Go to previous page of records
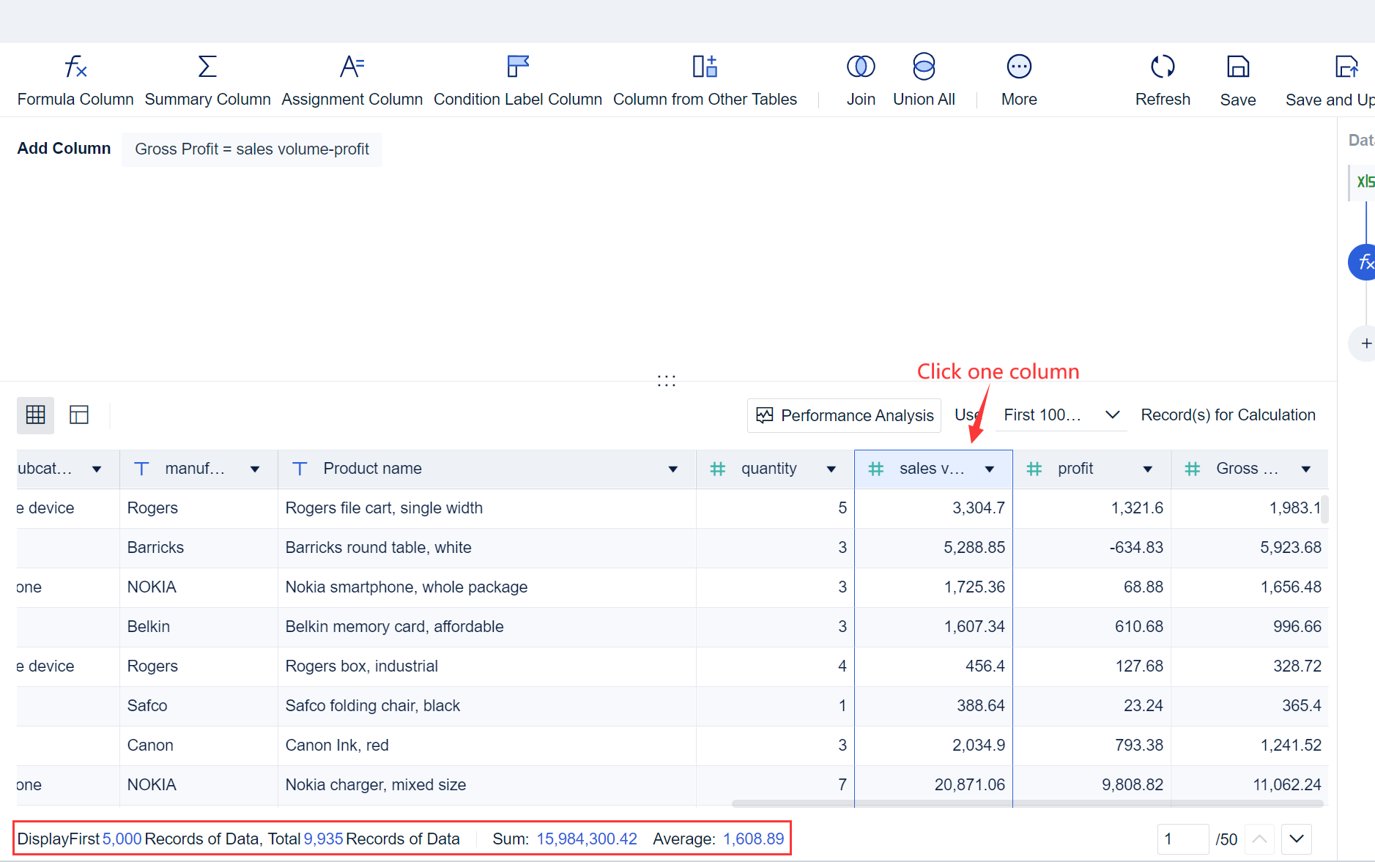Image resolution: width=1375 pixels, height=862 pixels. [x=1259, y=839]
